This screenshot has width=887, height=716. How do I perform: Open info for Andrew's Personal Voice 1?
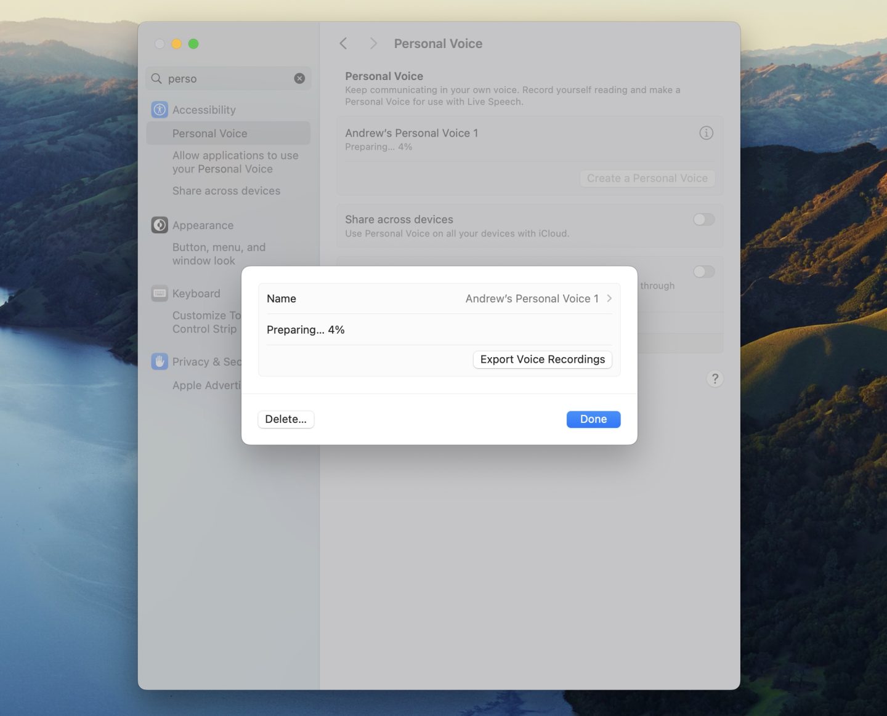click(x=706, y=133)
